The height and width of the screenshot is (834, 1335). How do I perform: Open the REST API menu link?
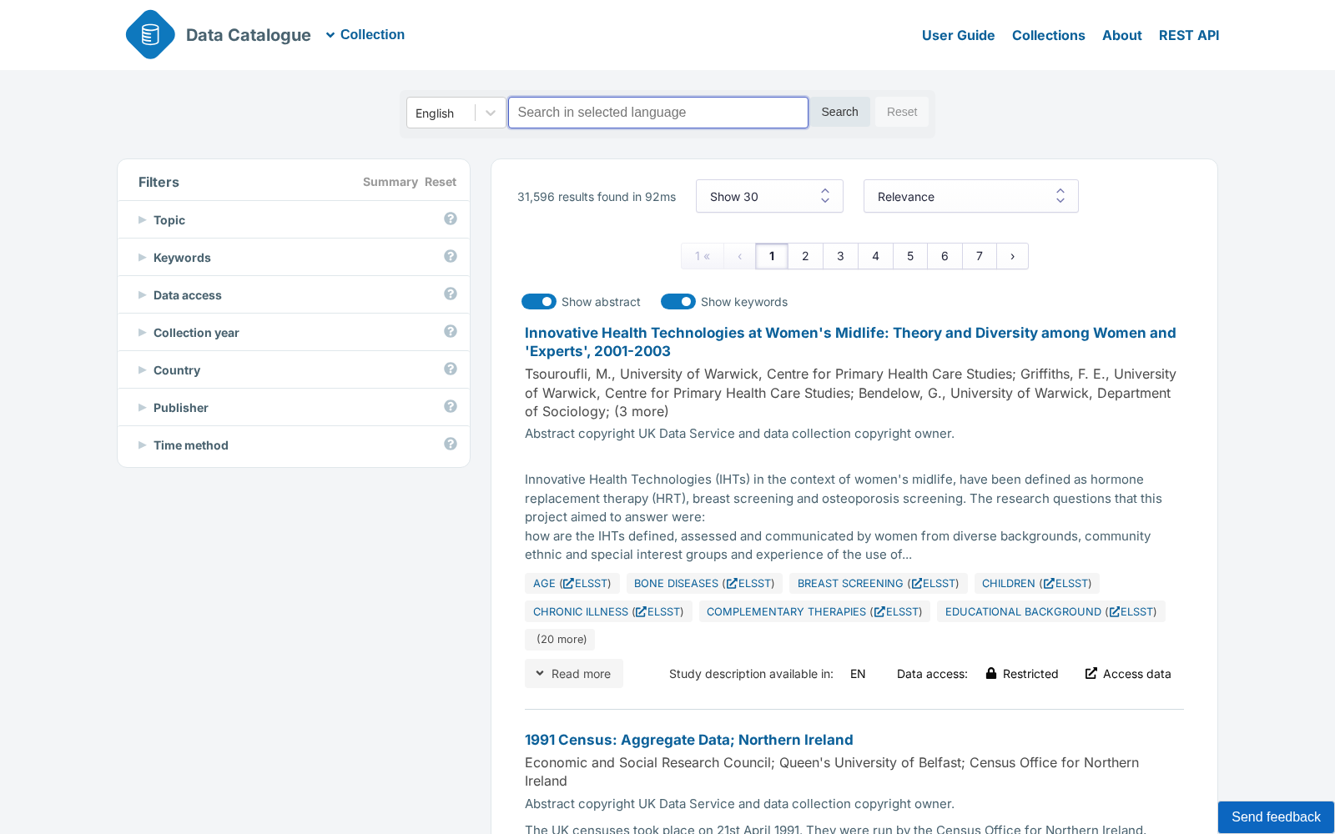[x=1189, y=35]
